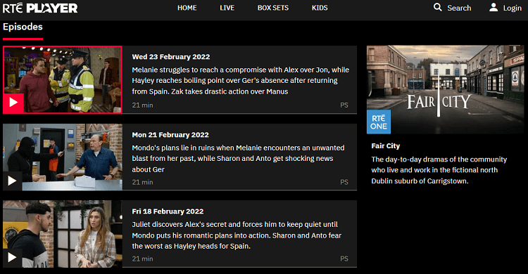The width and height of the screenshot is (528, 274).
Task: Click description starting 'Mondo's plans lie in ruins'
Action: (238, 159)
